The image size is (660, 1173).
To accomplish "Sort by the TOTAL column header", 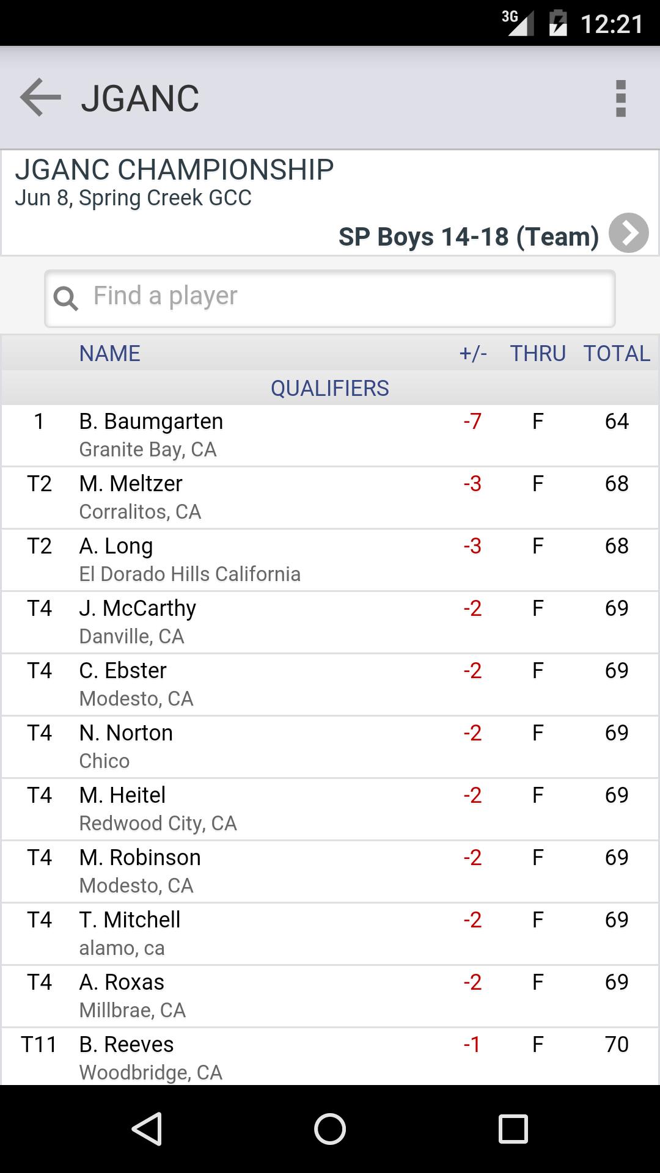I will tap(617, 353).
